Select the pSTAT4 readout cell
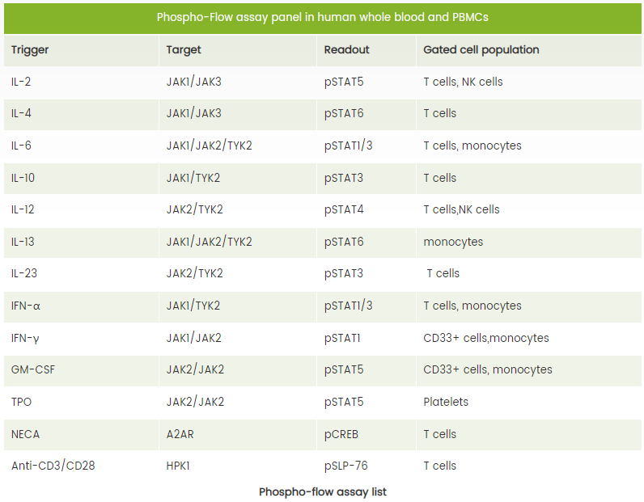 pos(366,209)
